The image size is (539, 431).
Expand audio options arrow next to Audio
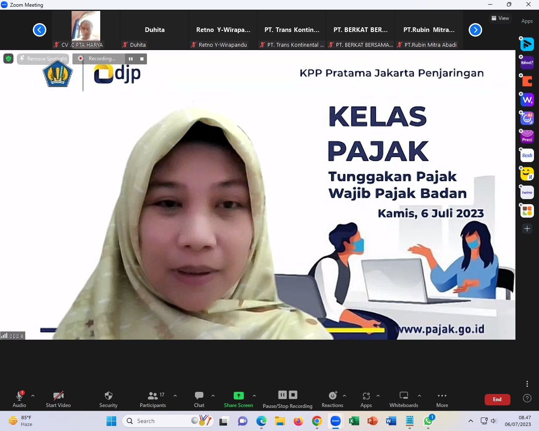(33, 396)
